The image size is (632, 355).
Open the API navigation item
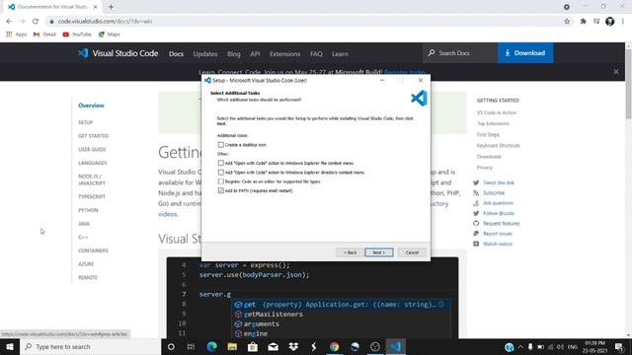255,54
